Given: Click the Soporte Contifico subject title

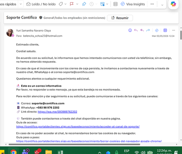Looking at the screenshot, I should 21,17.
